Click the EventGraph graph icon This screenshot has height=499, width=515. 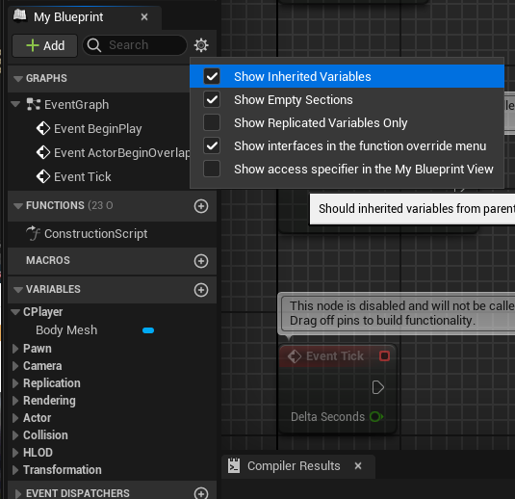(x=33, y=104)
